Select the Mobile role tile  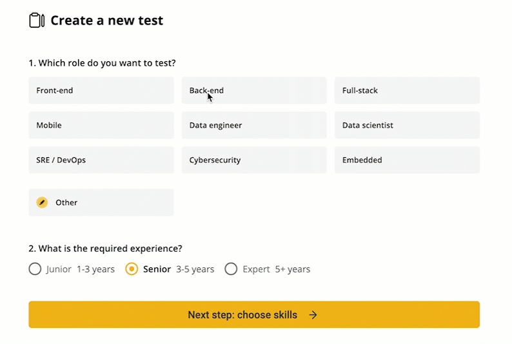(101, 126)
